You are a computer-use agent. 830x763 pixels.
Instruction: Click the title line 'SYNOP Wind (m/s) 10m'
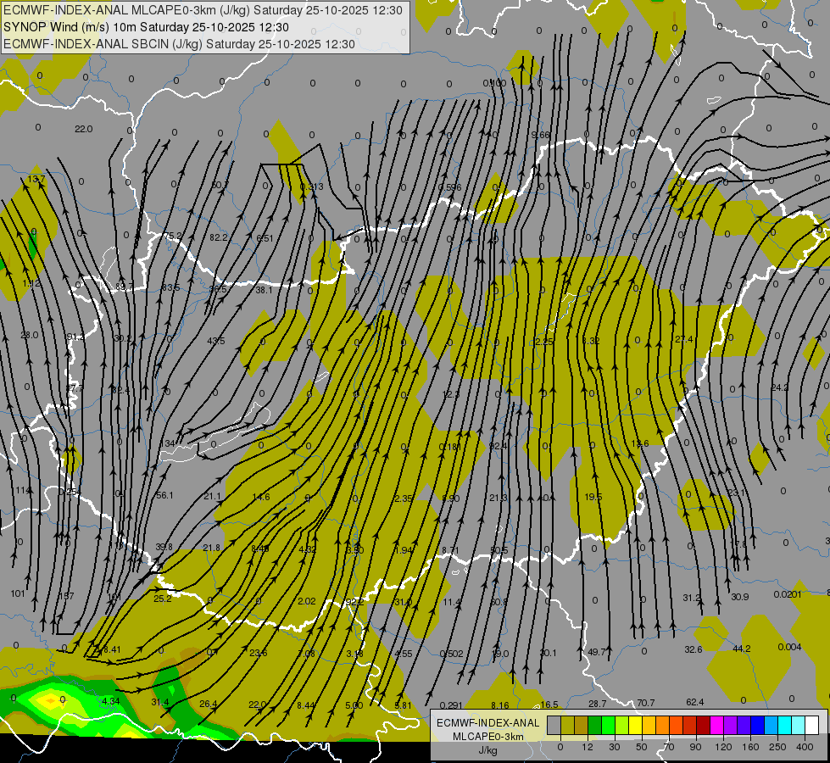point(70,27)
